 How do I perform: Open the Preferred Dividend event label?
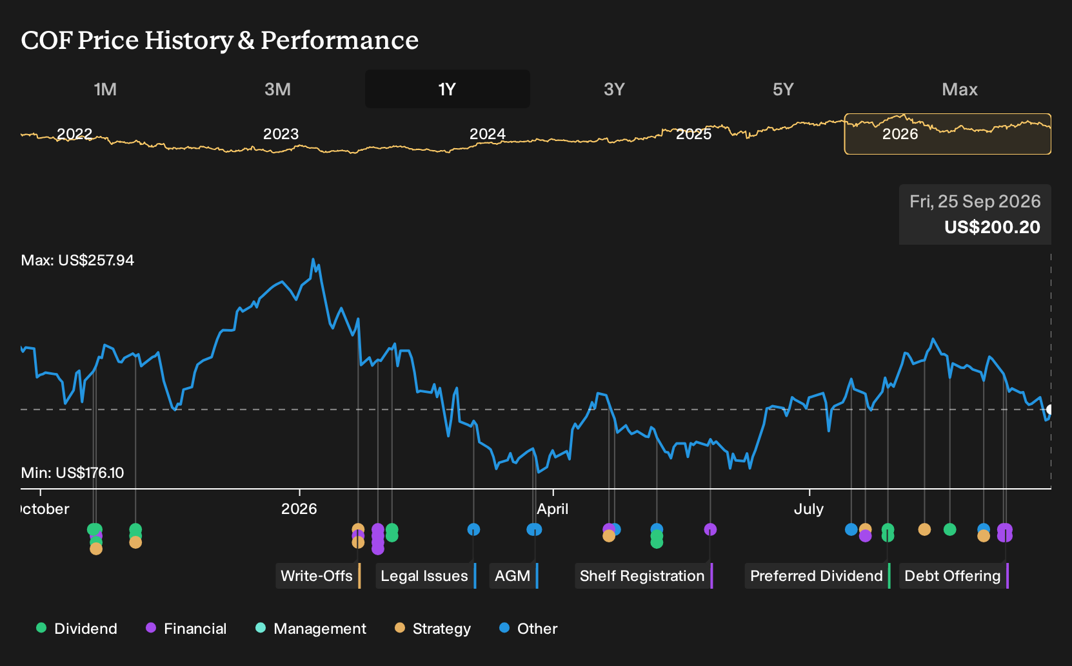click(x=817, y=576)
